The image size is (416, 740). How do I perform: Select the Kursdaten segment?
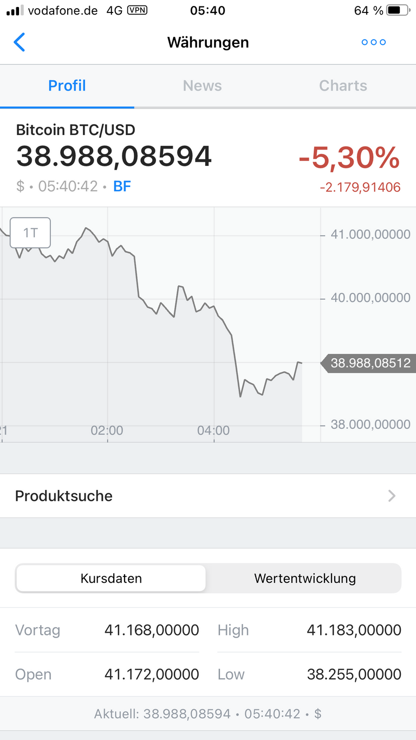click(x=111, y=578)
